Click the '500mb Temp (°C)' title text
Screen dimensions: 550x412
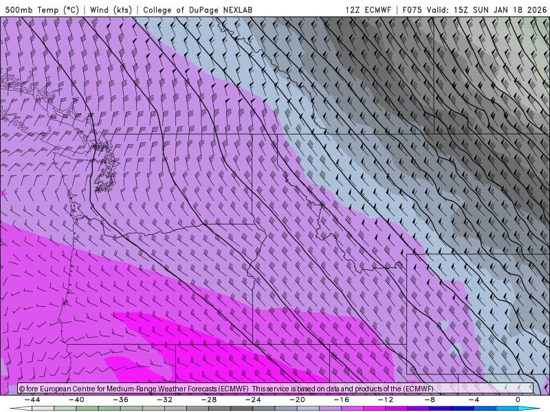point(42,10)
